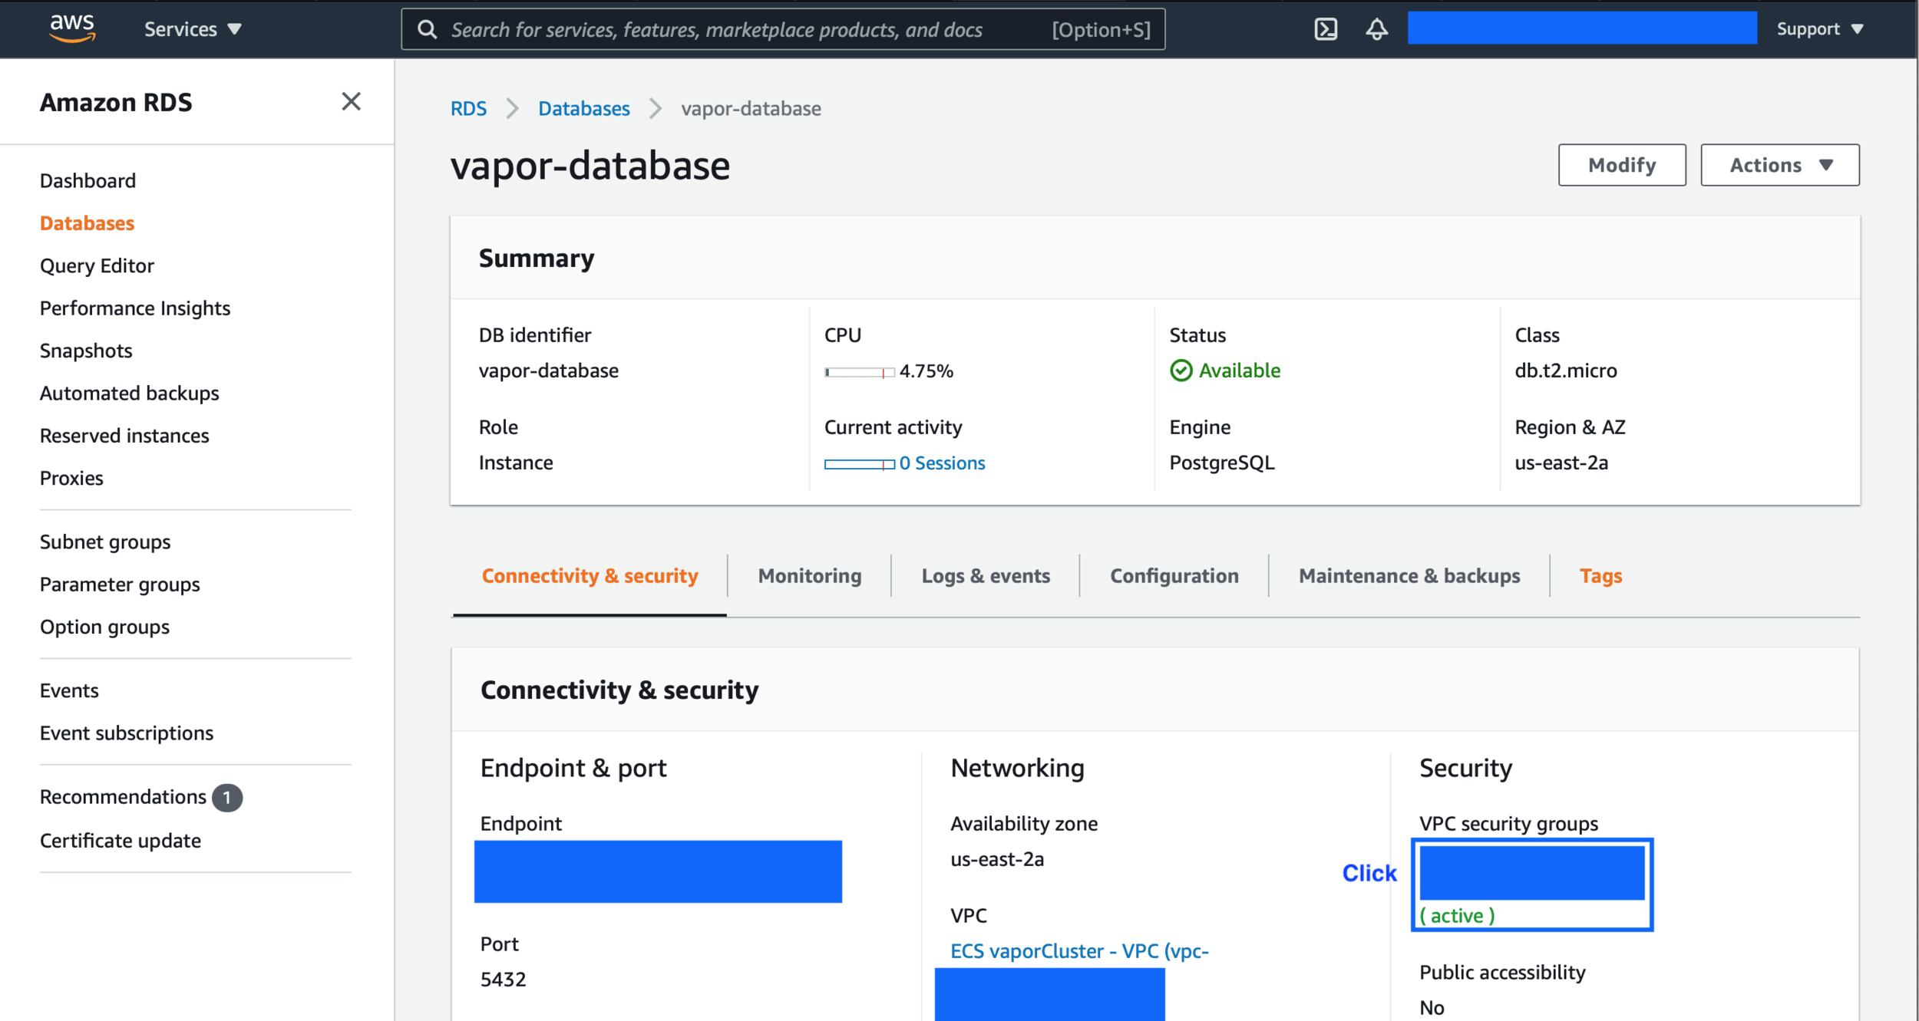Screen dimensions: 1919x1021
Task: Click the Recommendations count badge
Action: (x=226, y=797)
